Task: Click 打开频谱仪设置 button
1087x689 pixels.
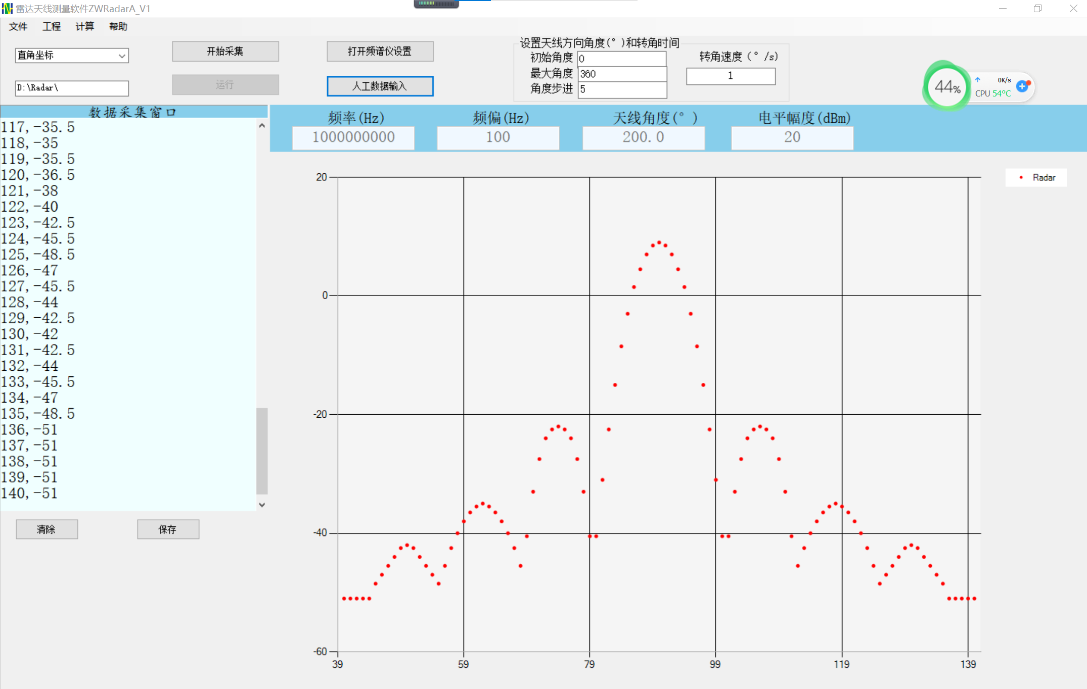Action: point(380,52)
